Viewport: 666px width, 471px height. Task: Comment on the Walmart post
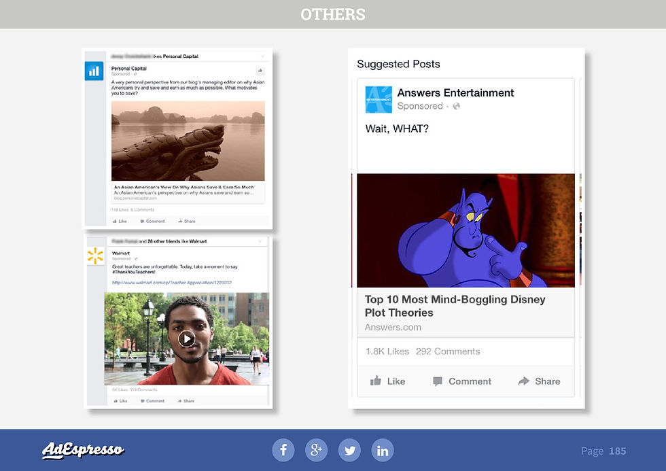[152, 401]
